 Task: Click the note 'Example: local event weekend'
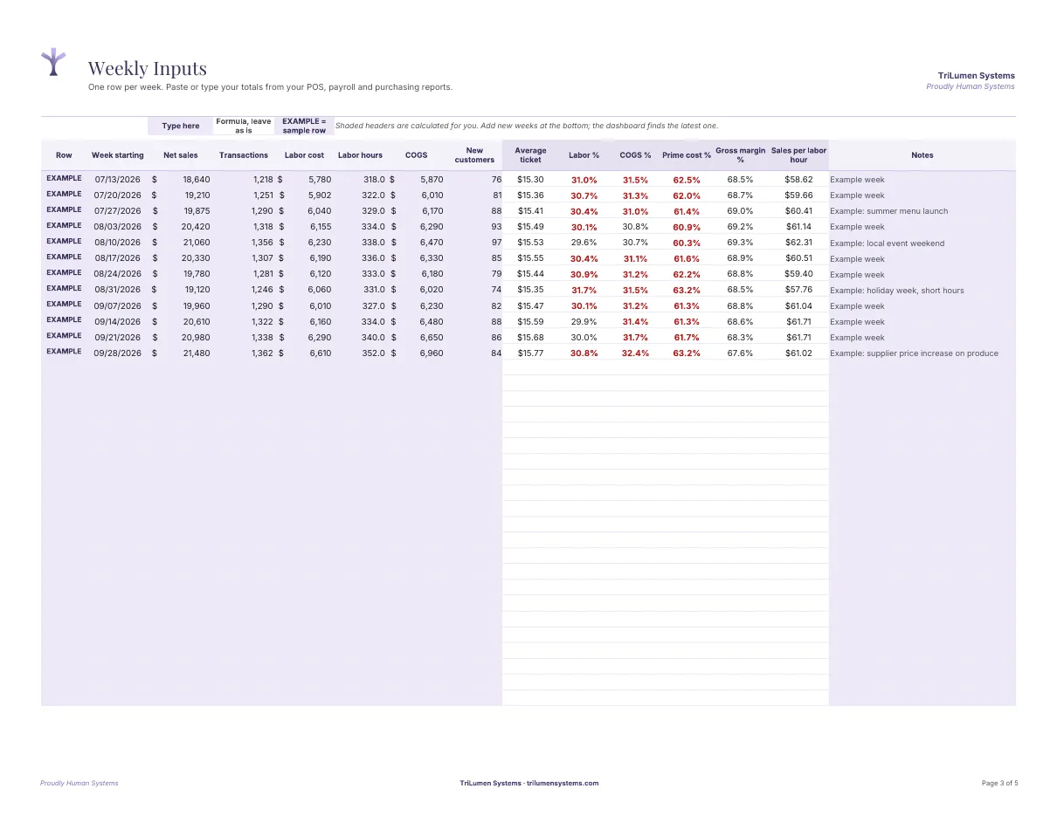pos(887,243)
